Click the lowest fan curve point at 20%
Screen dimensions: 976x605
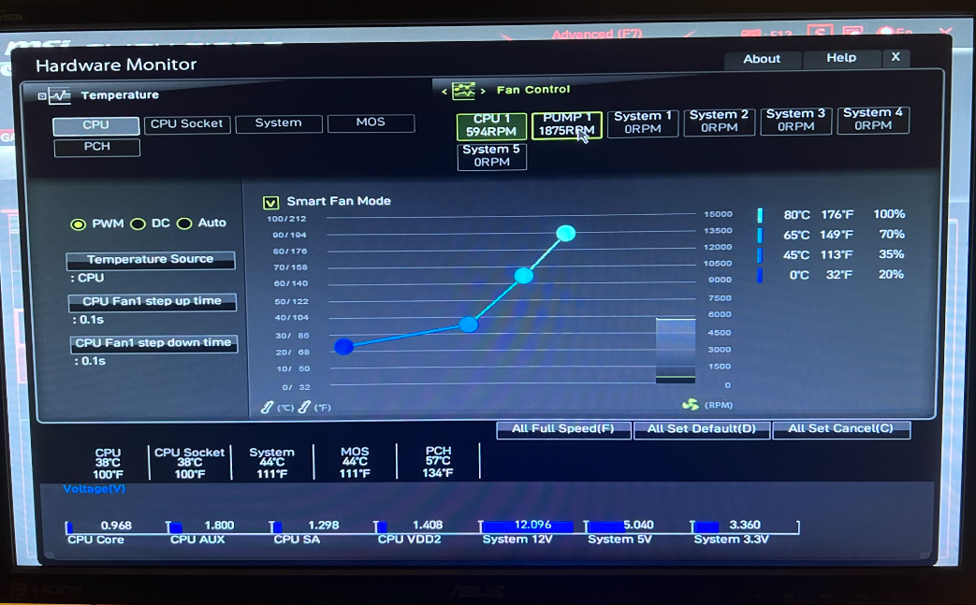click(x=343, y=346)
